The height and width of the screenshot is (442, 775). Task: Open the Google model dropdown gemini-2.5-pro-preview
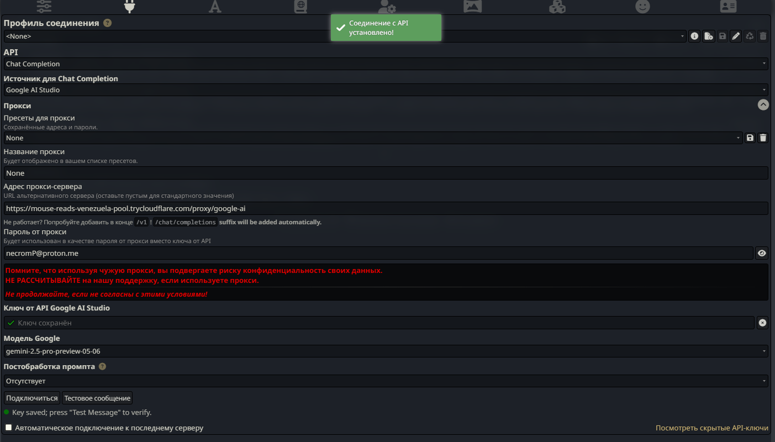click(386, 351)
